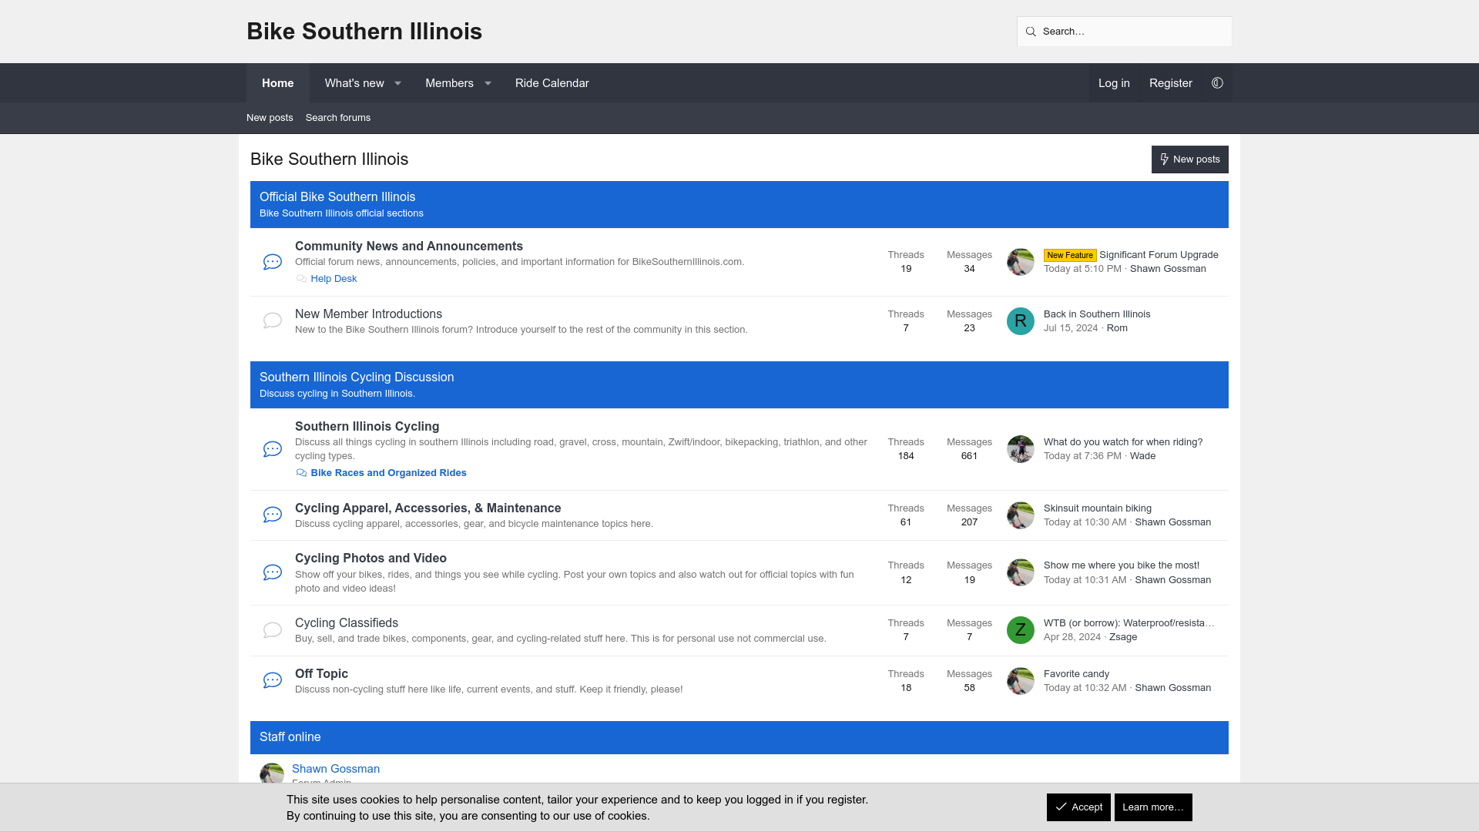Open Rom's teal R avatar
This screenshot has height=832, width=1479.
tap(1020, 321)
